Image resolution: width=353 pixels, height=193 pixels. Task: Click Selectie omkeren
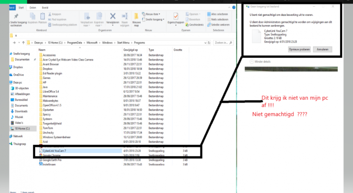coord(219,25)
